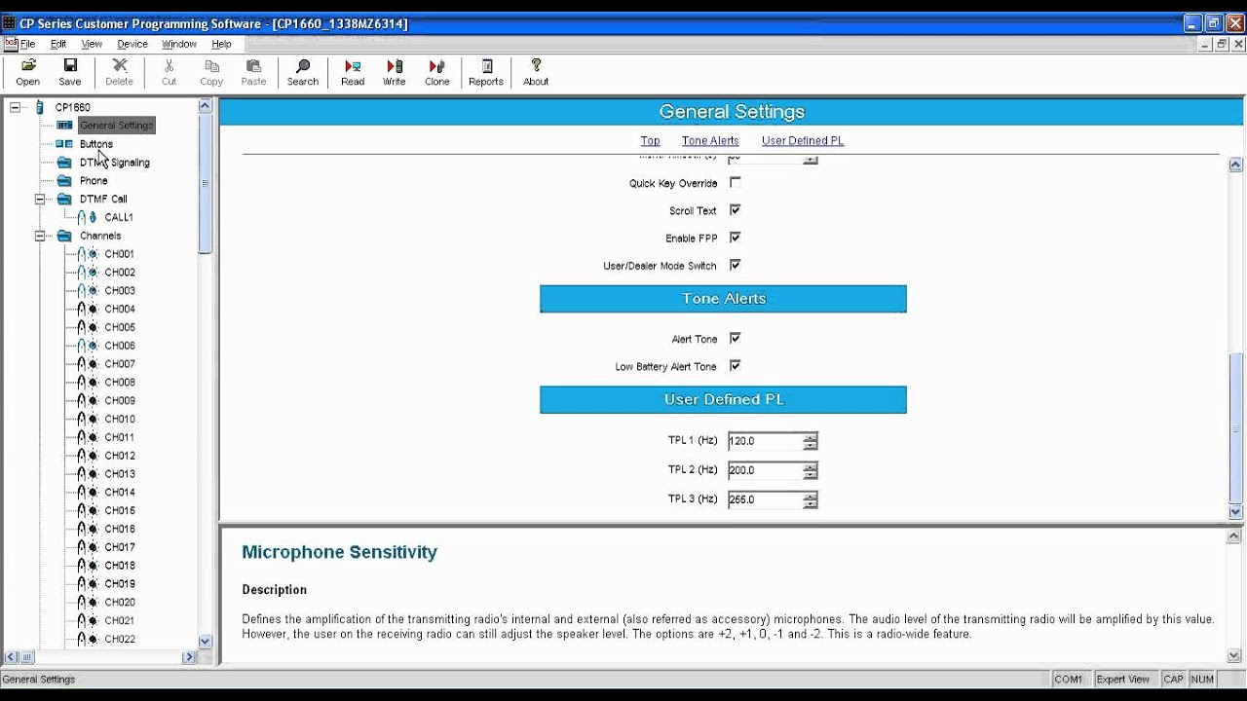This screenshot has width=1247, height=701.
Task: Click the Paste toolbar icon
Action: [x=253, y=66]
